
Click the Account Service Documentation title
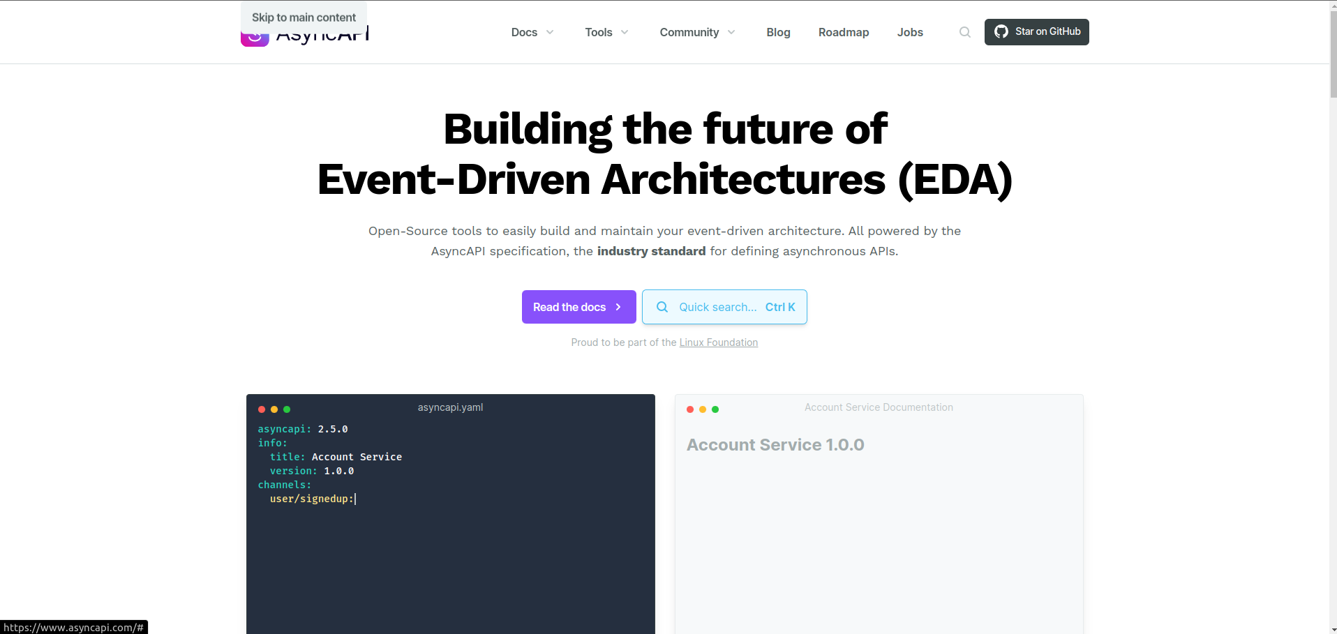pyautogui.click(x=879, y=407)
